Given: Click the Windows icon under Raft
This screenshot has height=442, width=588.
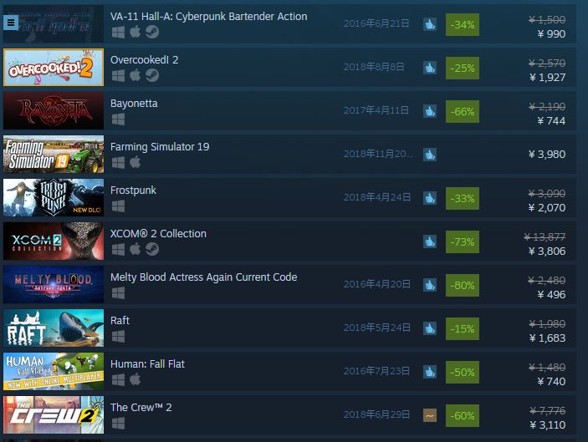Looking at the screenshot, I should [118, 337].
